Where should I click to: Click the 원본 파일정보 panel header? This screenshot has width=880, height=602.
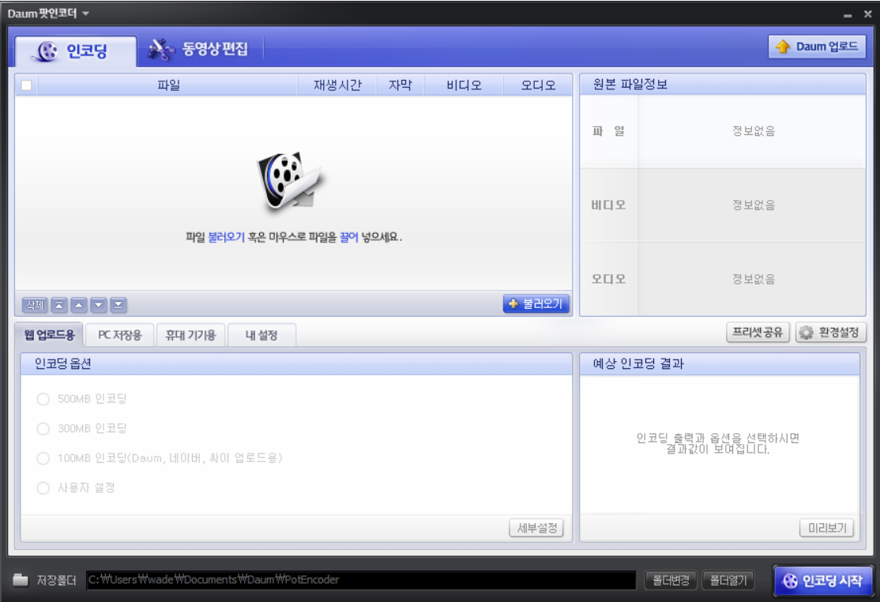tap(723, 85)
